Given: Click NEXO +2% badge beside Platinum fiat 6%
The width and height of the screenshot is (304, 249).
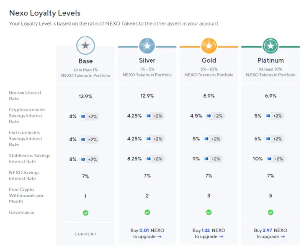Looking at the screenshot, I should (274, 139).
